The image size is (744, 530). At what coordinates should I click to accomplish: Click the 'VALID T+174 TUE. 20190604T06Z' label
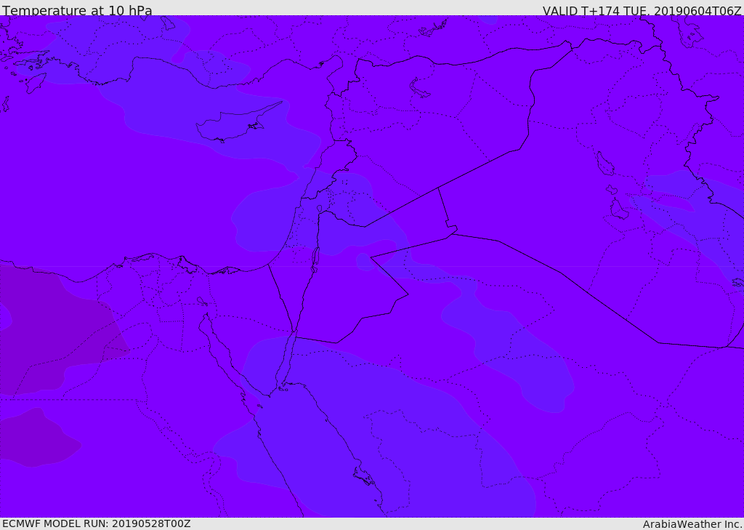(x=642, y=10)
